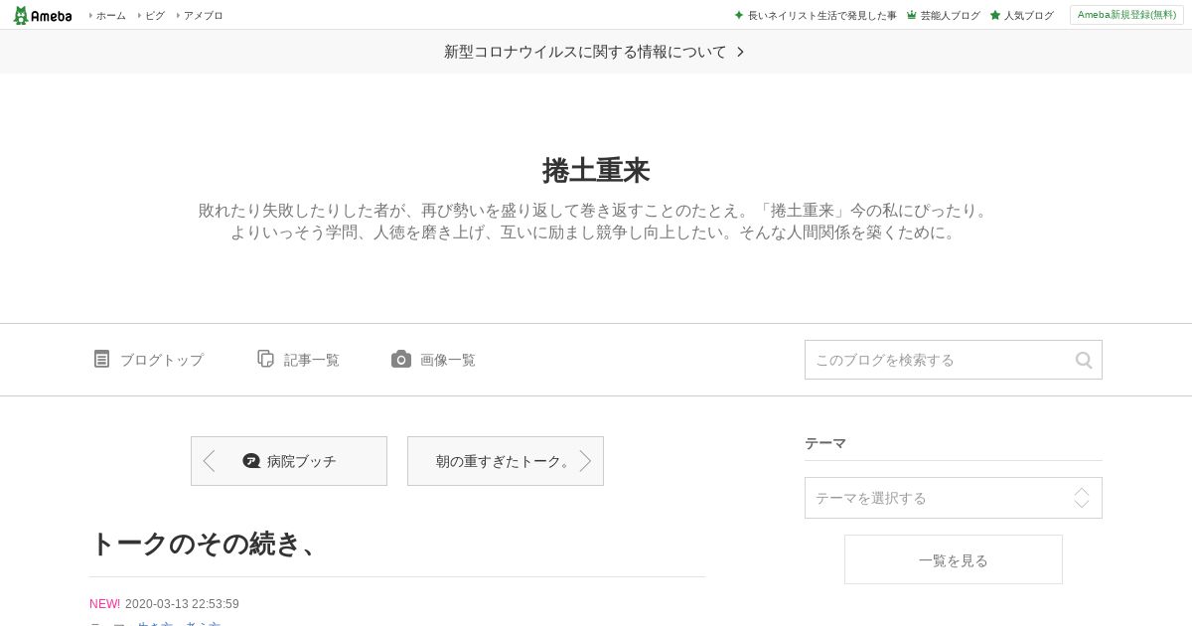Open the ホーム link in top bar
This screenshot has width=1192, height=626.
point(110,15)
